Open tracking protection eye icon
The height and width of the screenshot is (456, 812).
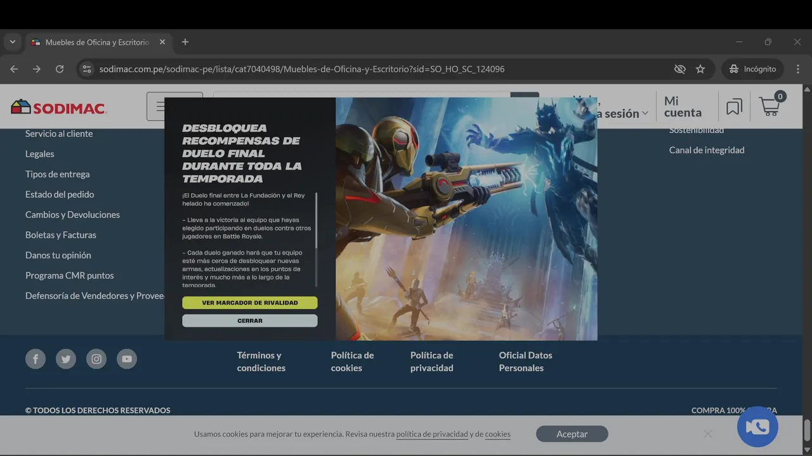click(680, 69)
